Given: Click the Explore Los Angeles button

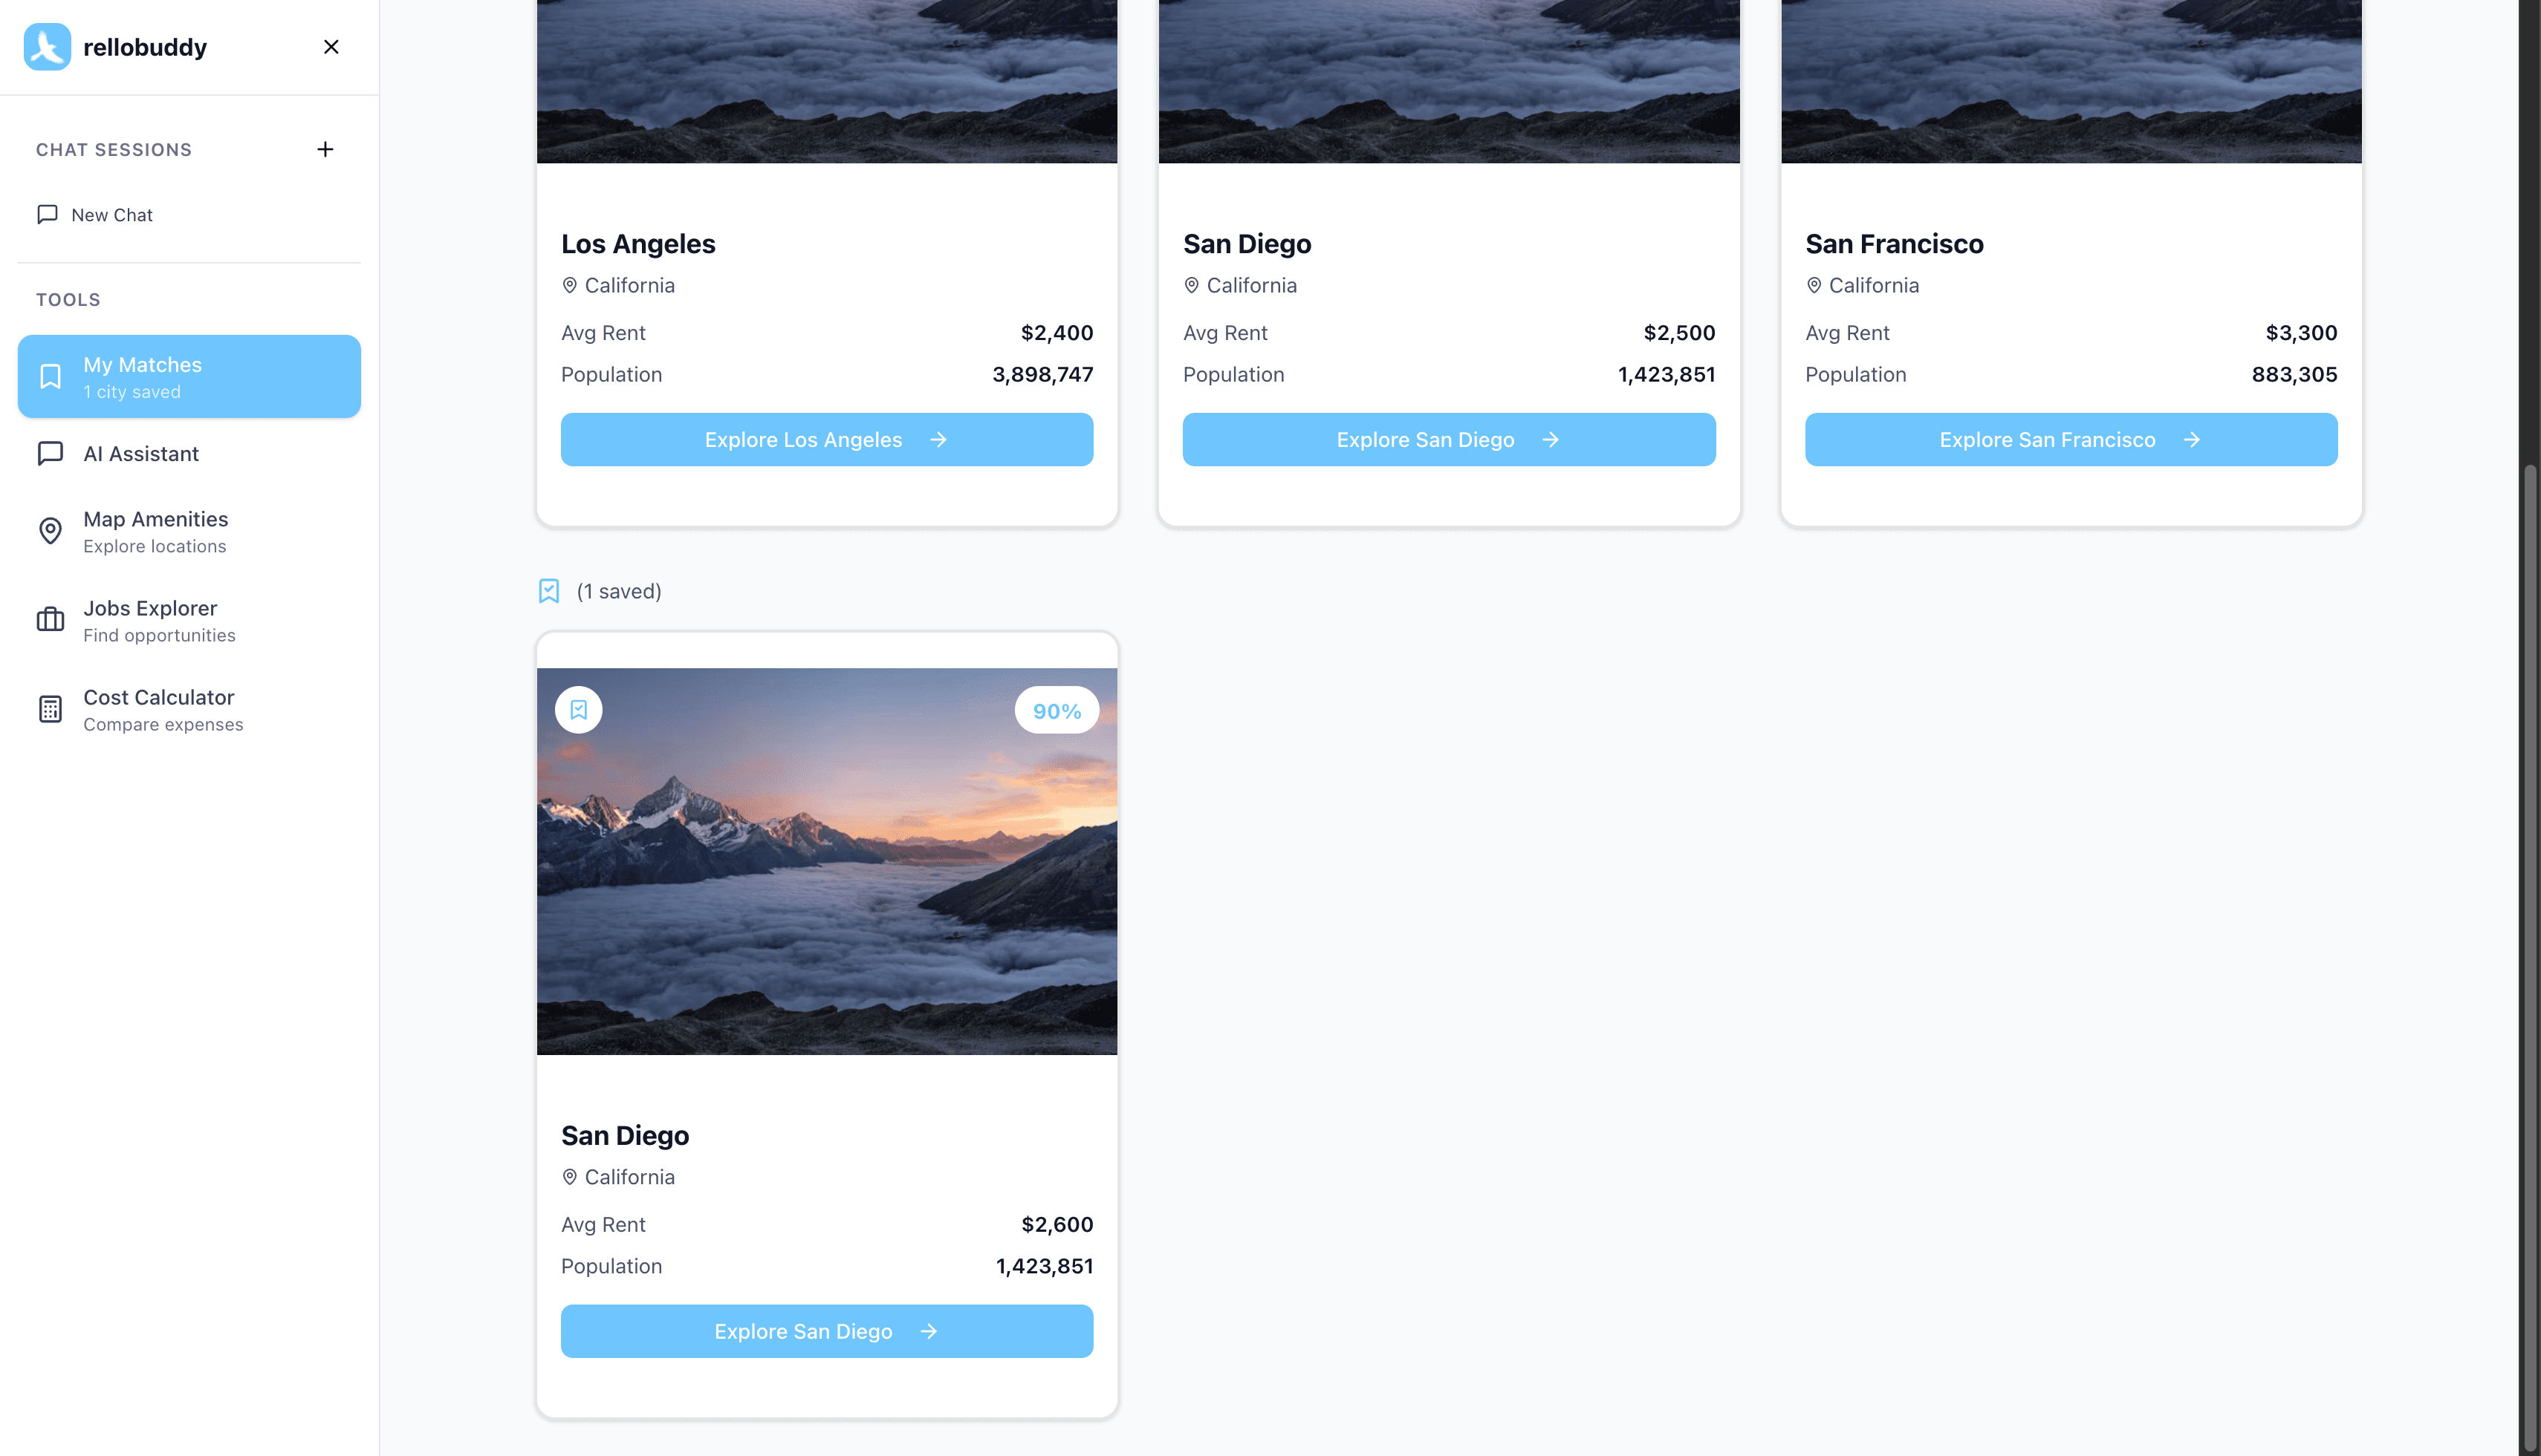Looking at the screenshot, I should [826, 440].
